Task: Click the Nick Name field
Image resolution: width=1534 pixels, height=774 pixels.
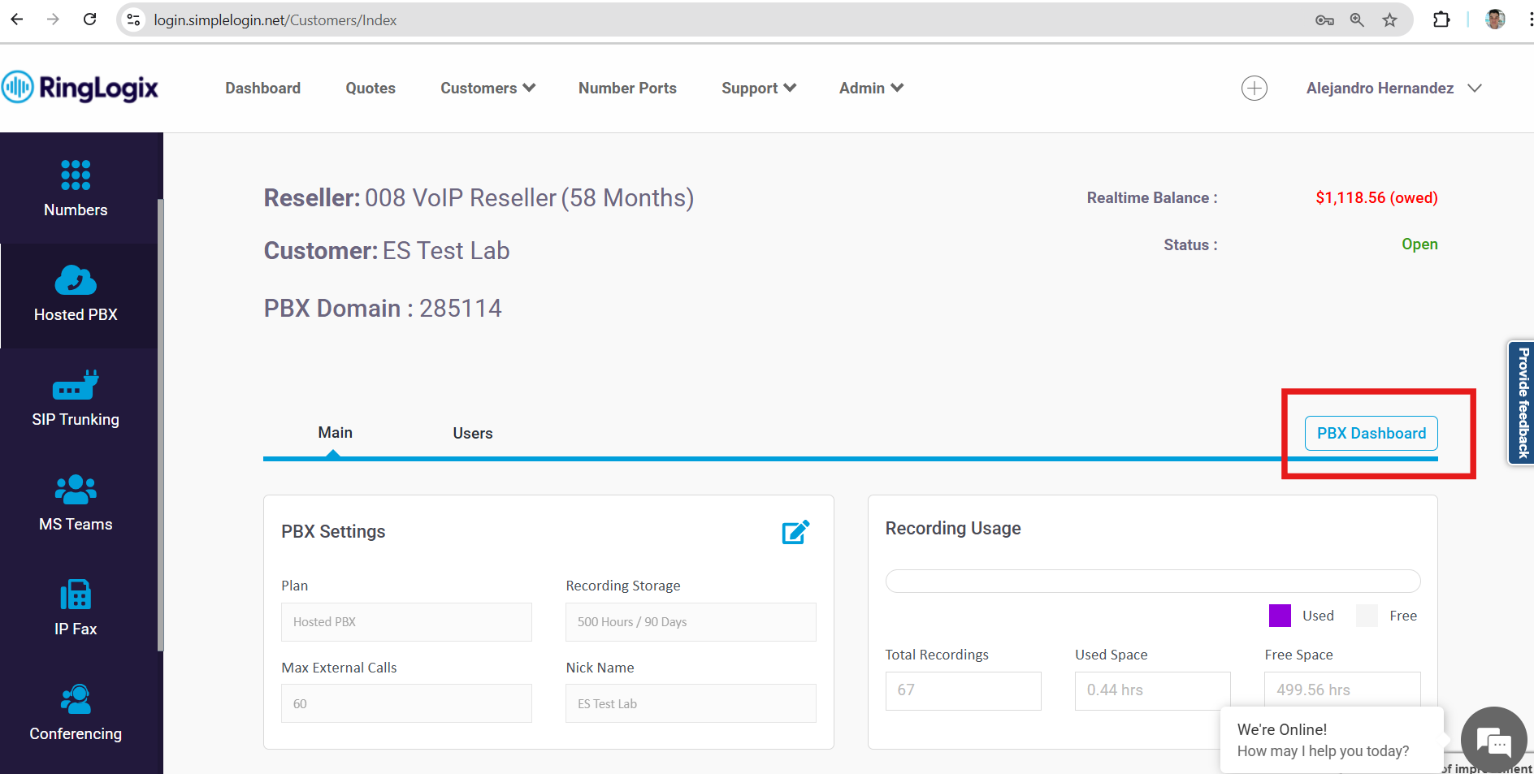Action: [691, 703]
